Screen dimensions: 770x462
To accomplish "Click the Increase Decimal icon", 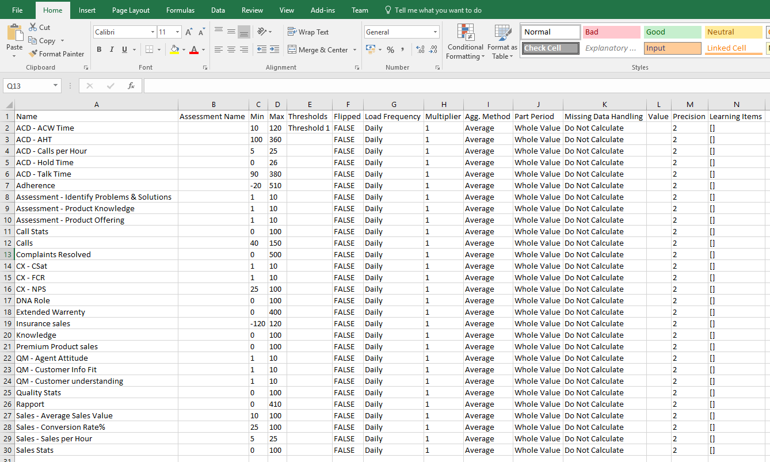I will click(x=420, y=50).
